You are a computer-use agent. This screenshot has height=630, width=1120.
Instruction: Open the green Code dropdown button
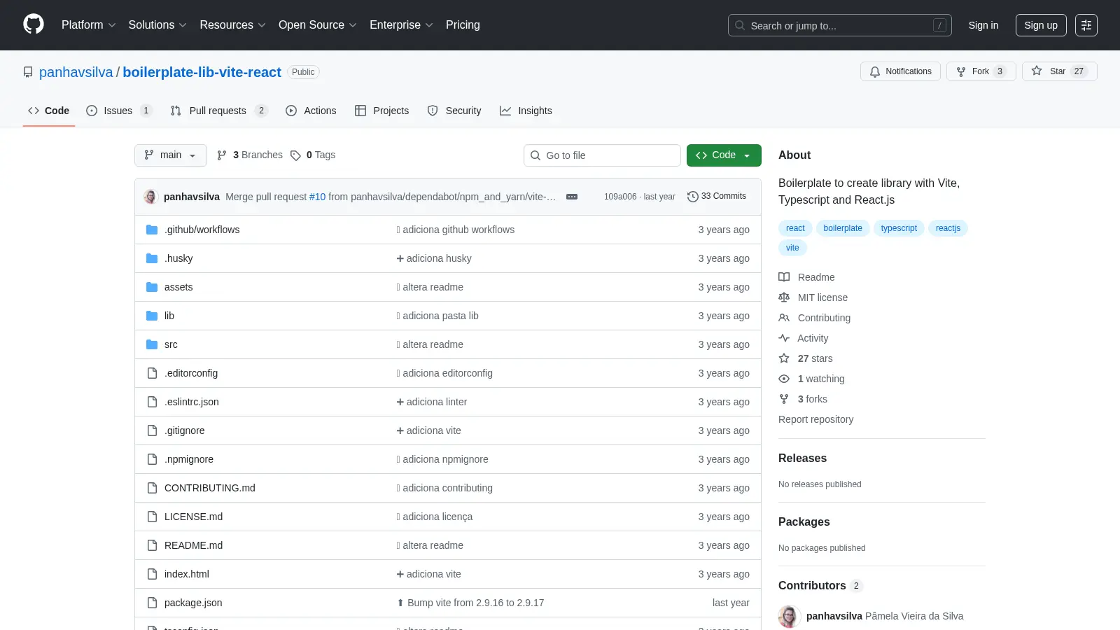pos(724,155)
